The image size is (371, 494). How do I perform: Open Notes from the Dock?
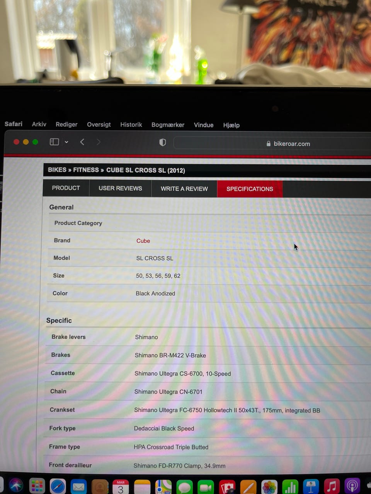(x=142, y=487)
